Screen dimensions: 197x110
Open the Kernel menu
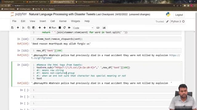[x=63, y=21]
